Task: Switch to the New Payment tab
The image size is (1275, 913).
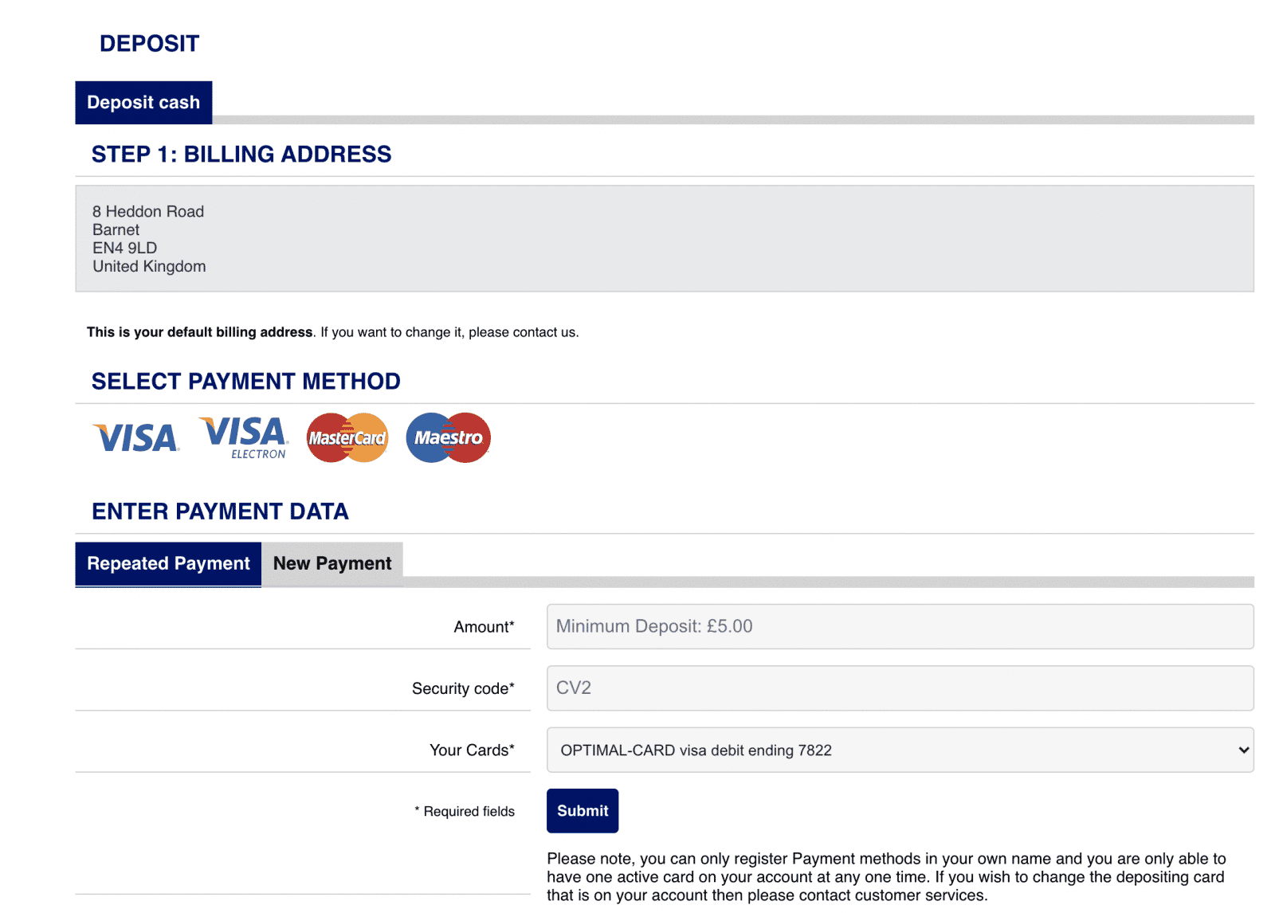Action: click(332, 564)
